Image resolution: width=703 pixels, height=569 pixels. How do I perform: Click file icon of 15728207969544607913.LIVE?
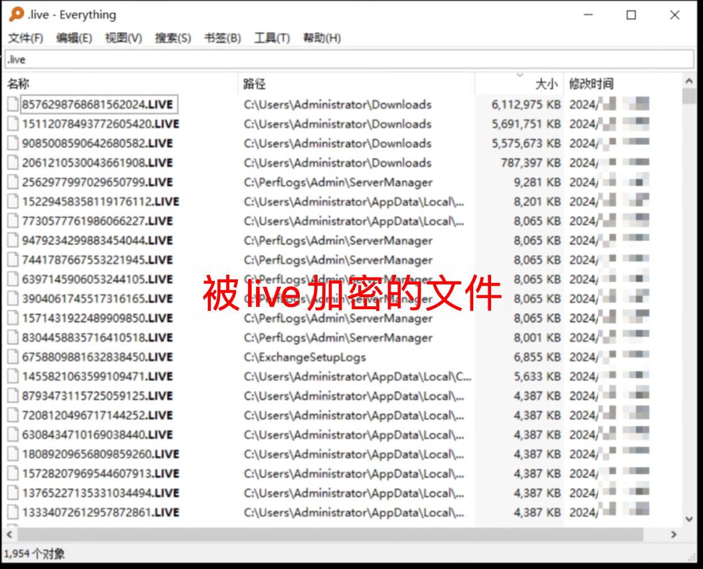[13, 474]
